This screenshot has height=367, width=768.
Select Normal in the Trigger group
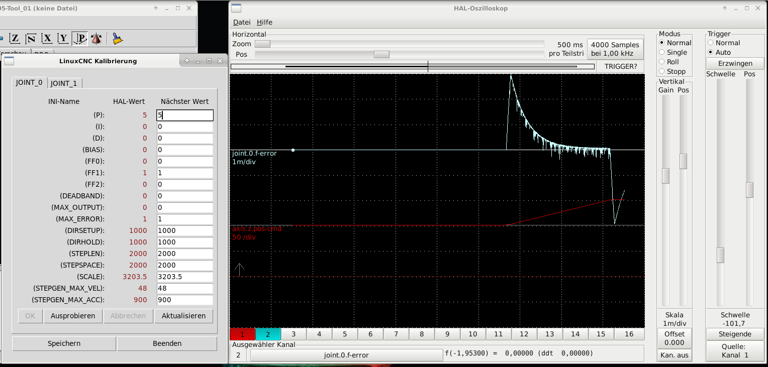[x=724, y=43]
